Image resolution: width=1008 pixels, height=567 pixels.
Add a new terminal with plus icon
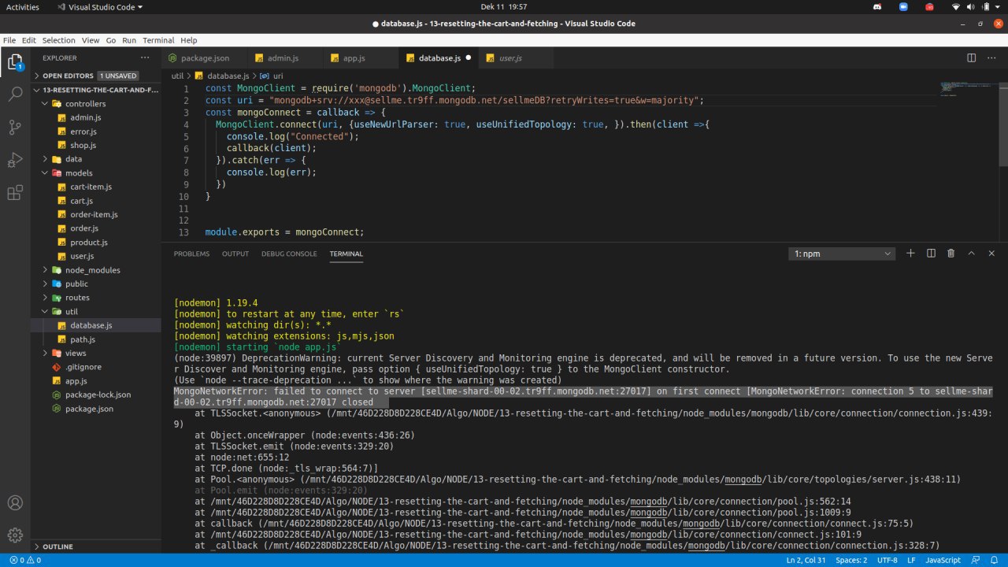coord(910,254)
